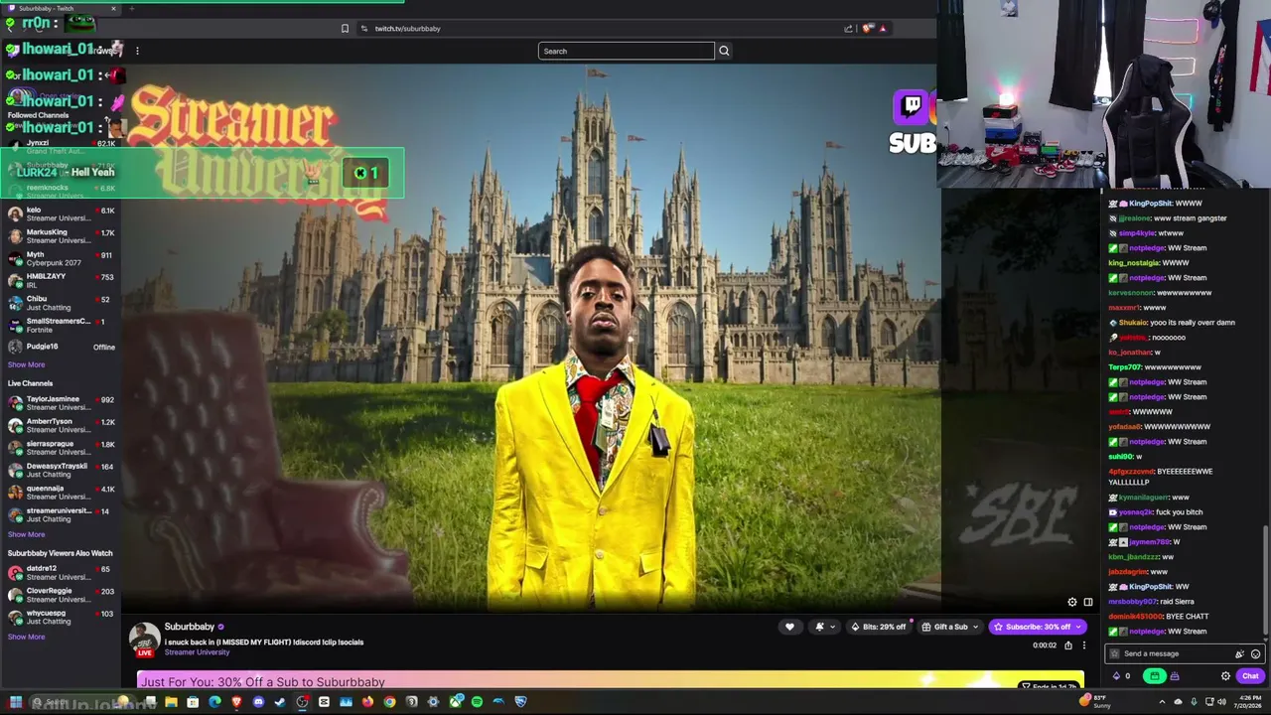The height and width of the screenshot is (715, 1271).
Task: Expand Followed Channels with Show More
Action: point(26,364)
